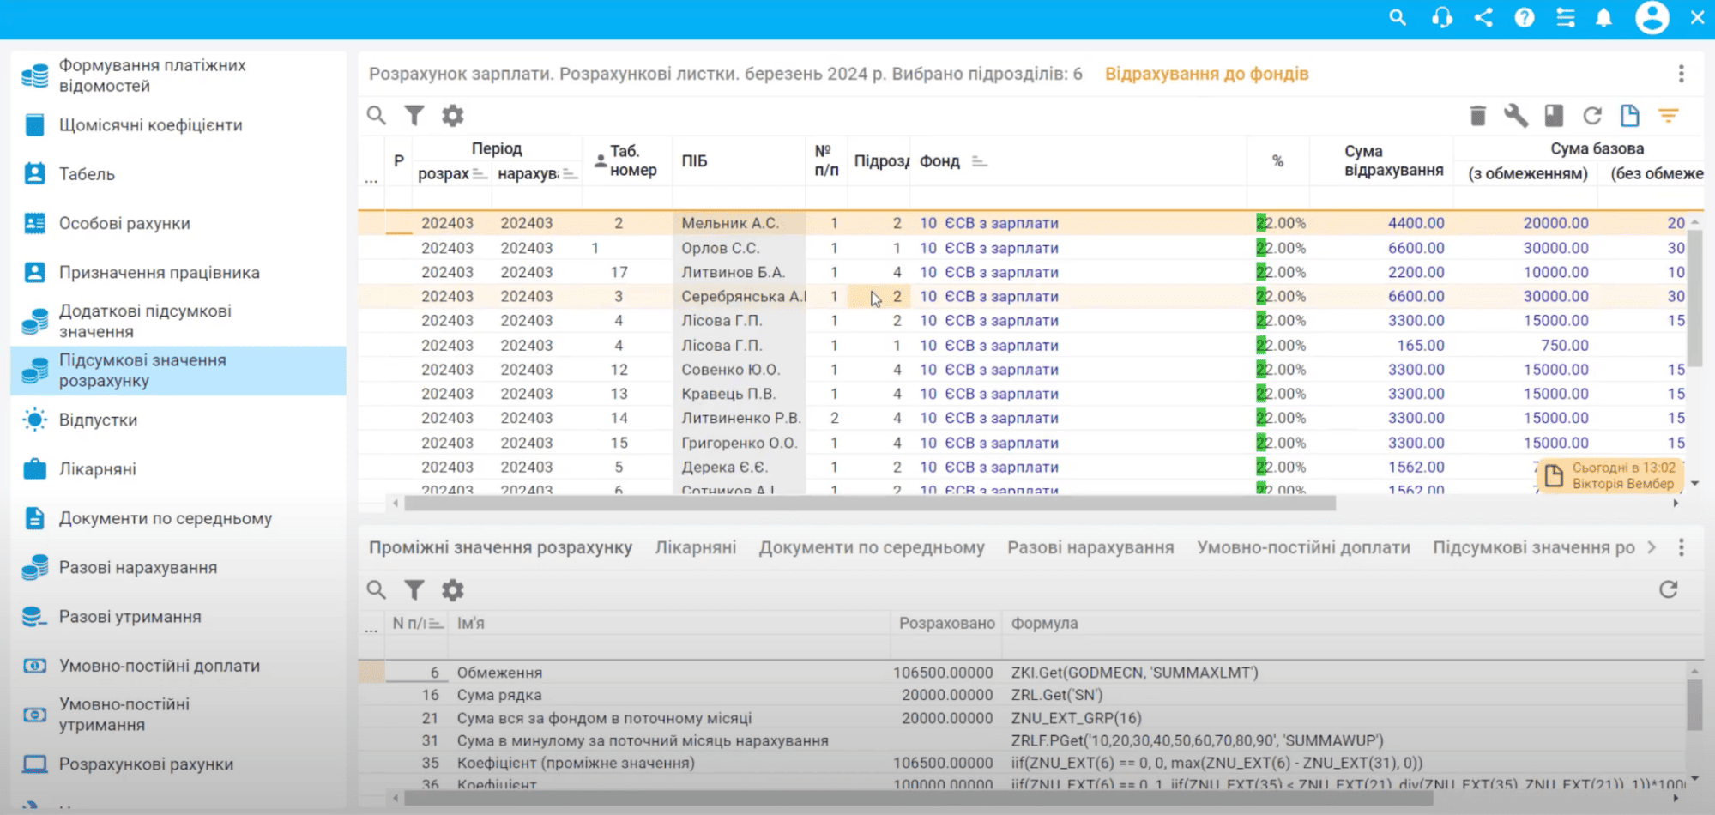The height and width of the screenshot is (815, 1715).
Task: Open Умовно-постійні утримання in sidebar
Action: (178, 715)
